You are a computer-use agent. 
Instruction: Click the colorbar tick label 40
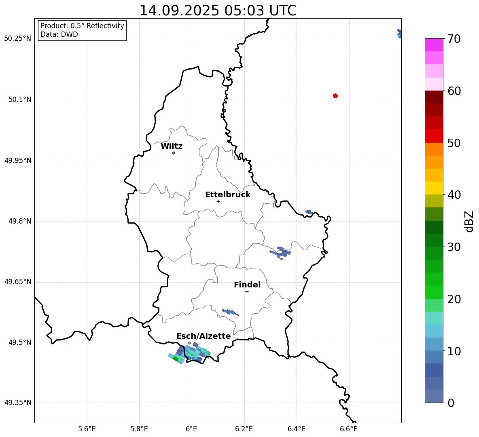[454, 195]
